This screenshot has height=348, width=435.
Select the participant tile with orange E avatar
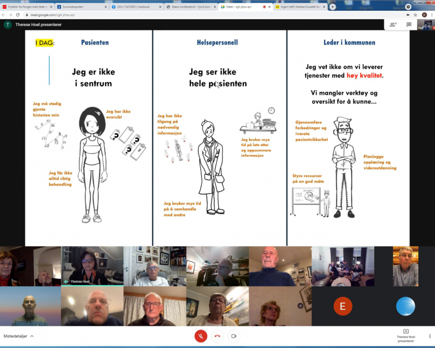(343, 307)
